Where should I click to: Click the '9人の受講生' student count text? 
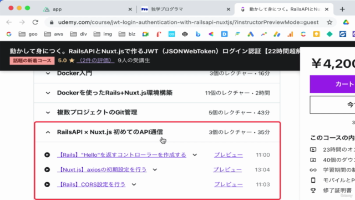coord(134,61)
